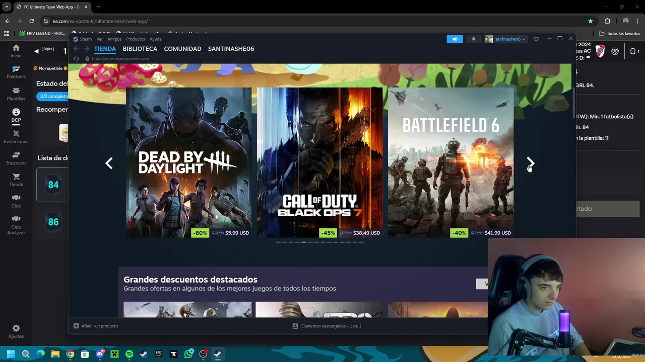Reload the Steam store page

click(x=76, y=59)
